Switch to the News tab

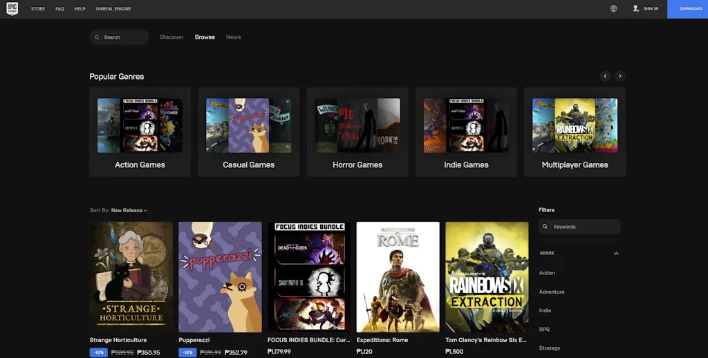[x=234, y=37]
